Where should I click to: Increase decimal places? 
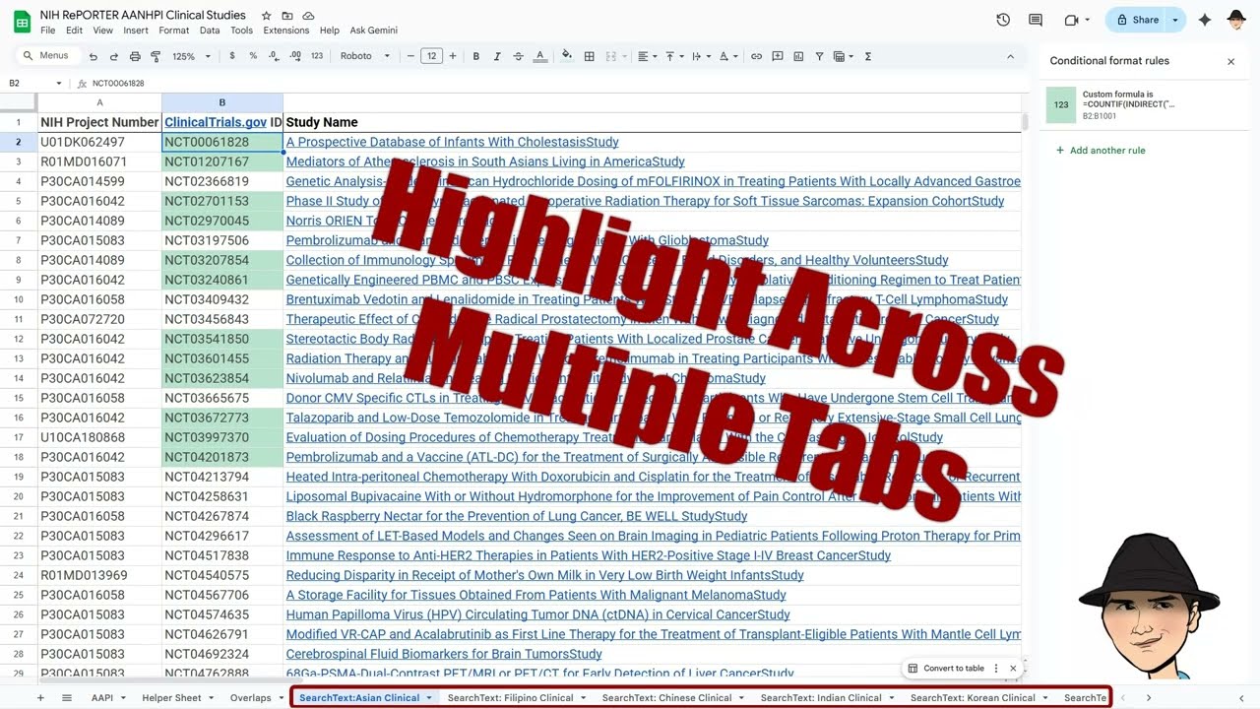pos(295,56)
